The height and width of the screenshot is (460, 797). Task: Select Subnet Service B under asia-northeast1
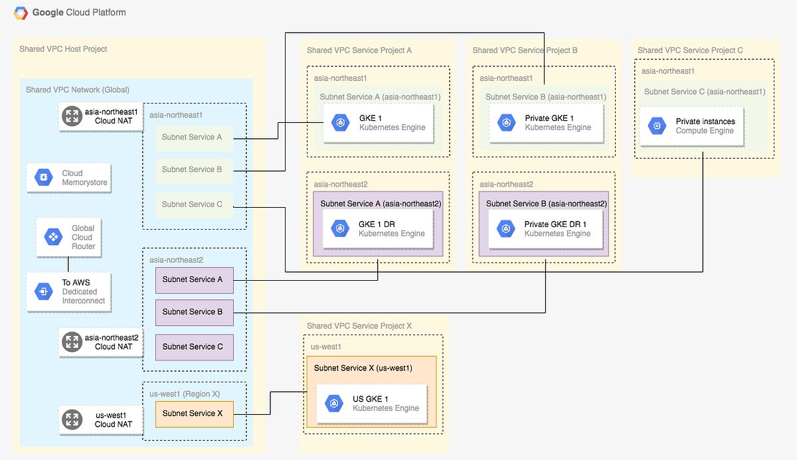pyautogui.click(x=194, y=169)
